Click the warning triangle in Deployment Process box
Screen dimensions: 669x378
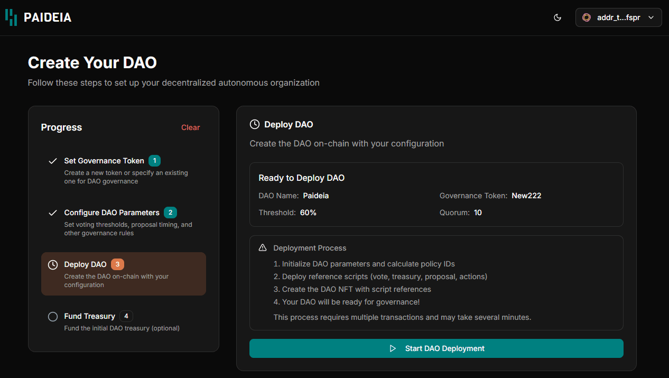point(263,247)
